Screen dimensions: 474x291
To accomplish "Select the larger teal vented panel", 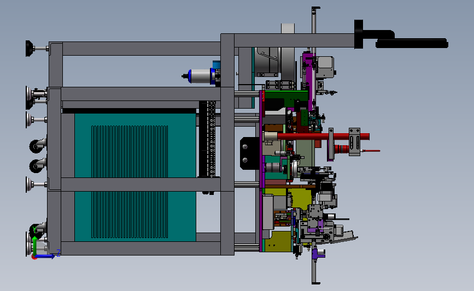I will 135,145.
